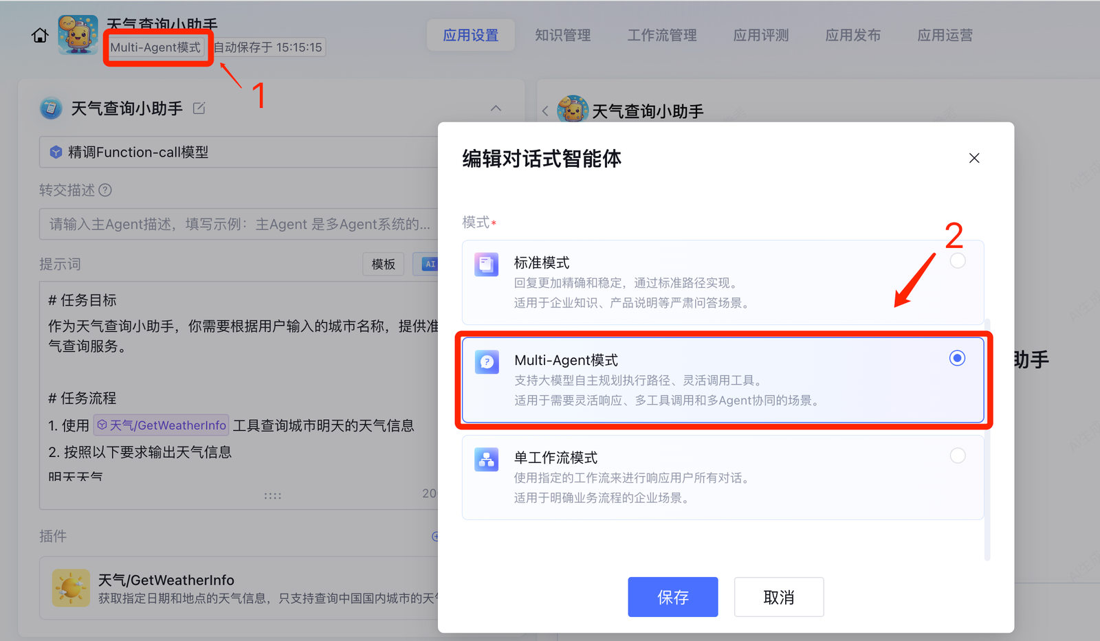The image size is (1100, 641).
Task: Select the 标准模式 radio button
Action: coord(957,261)
